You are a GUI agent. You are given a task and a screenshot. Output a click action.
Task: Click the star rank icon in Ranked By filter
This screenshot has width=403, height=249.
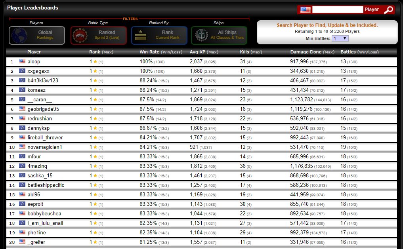point(141,35)
